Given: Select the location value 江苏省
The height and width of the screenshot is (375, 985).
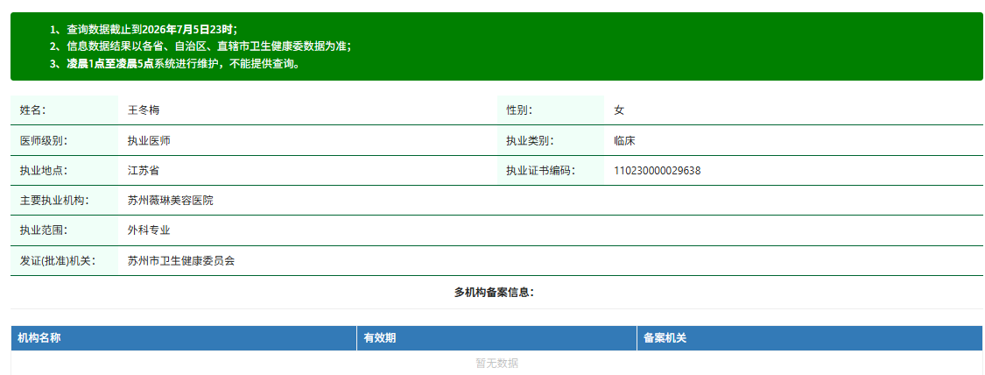Looking at the screenshot, I should click(144, 171).
